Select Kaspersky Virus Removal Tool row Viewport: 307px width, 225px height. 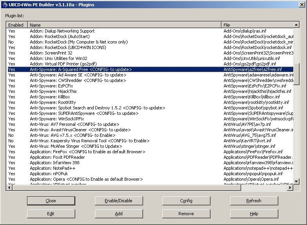click(151, 141)
